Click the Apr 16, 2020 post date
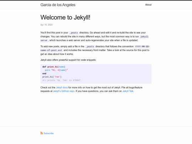This screenshot has height=144, width=192. [x=47, y=25]
